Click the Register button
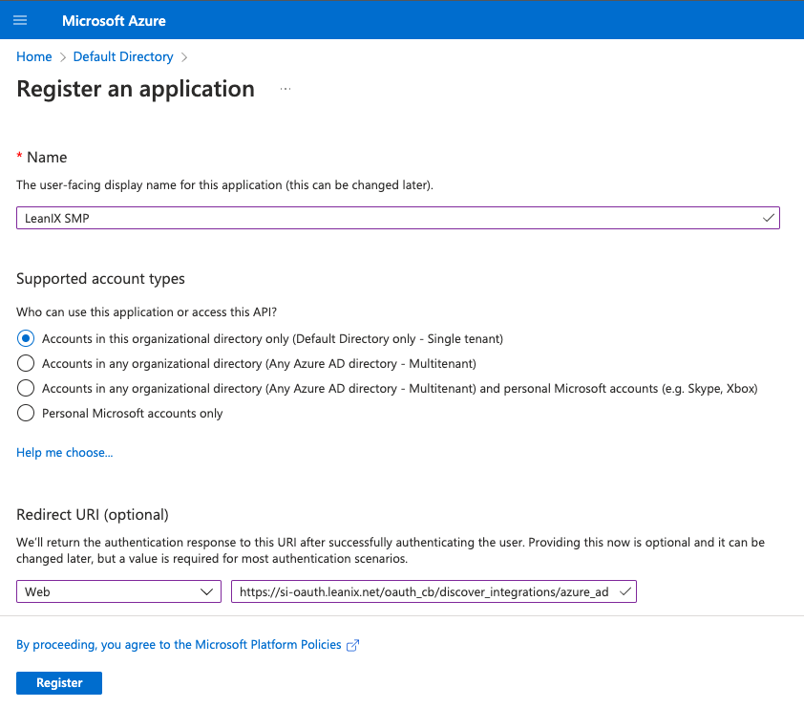This screenshot has height=708, width=804. point(59,683)
